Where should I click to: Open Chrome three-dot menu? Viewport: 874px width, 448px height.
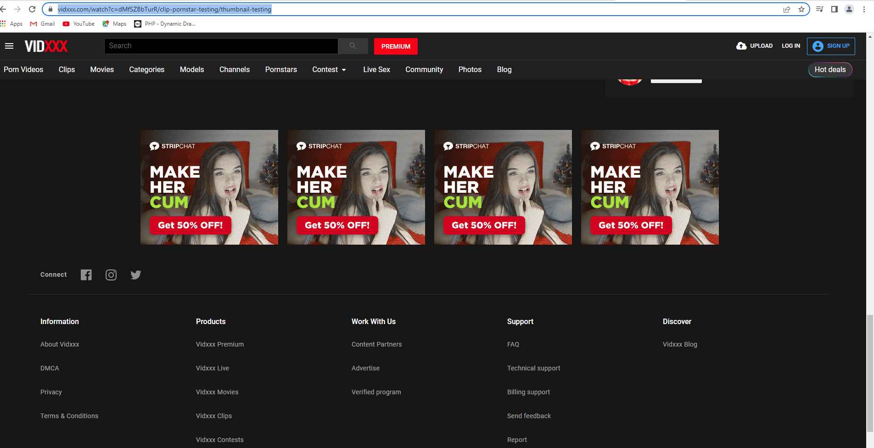(x=864, y=9)
